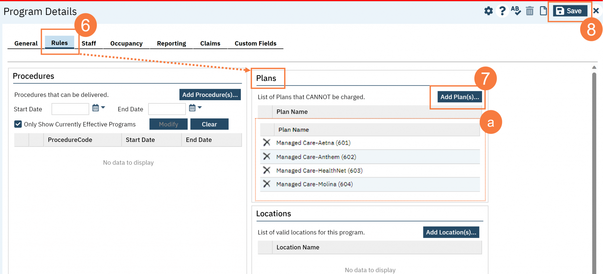The image size is (603, 274).
Task: Remove Managed Care-Anthem plan
Action: click(267, 157)
